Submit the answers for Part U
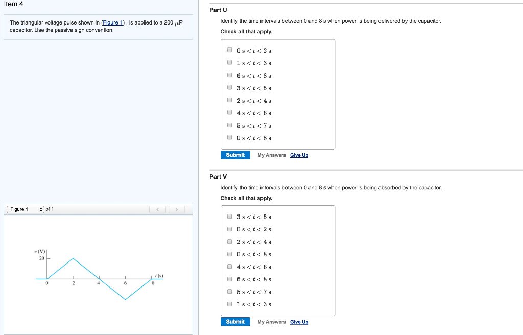Viewport: 523px width, 335px height. click(x=235, y=155)
